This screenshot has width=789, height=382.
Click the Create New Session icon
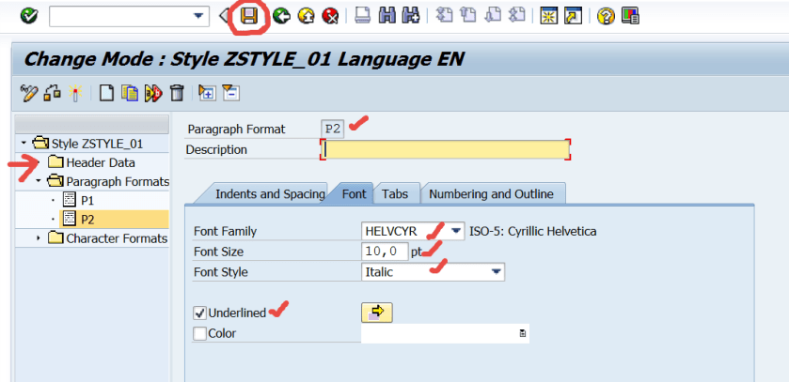549,17
